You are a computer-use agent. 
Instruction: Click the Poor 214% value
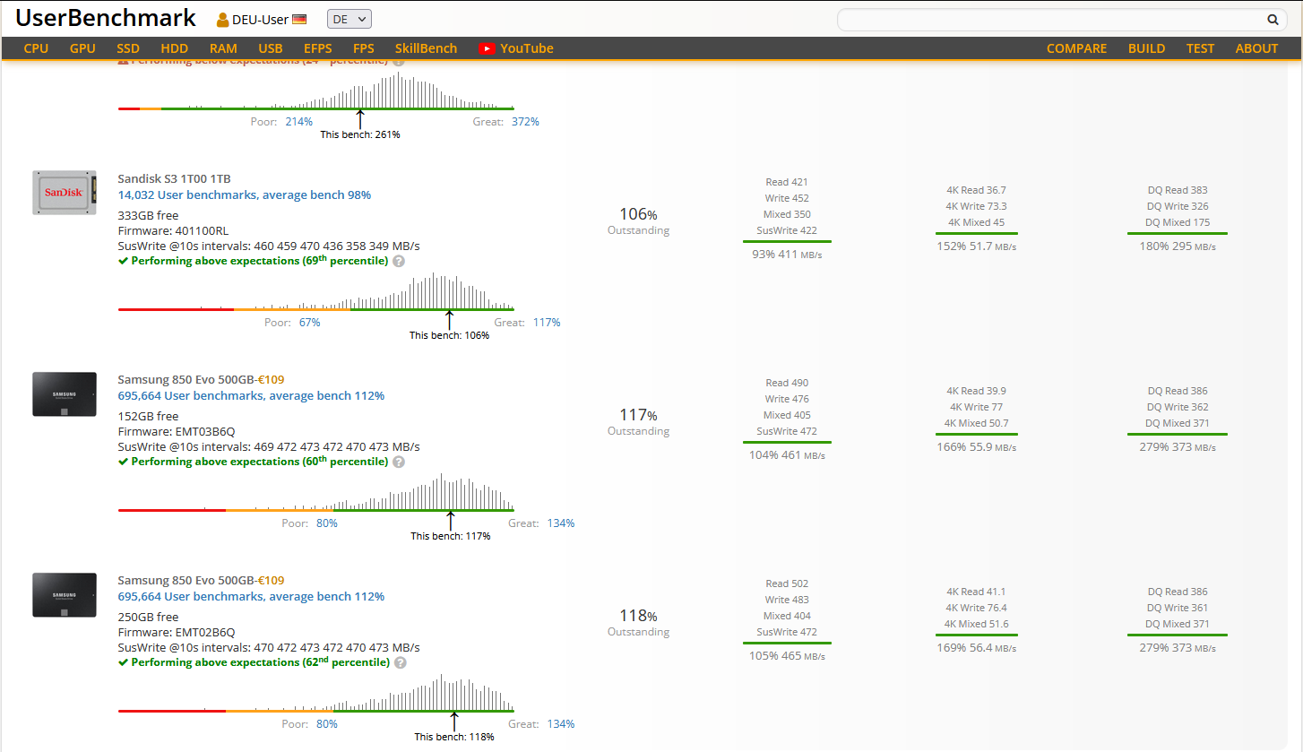(x=299, y=122)
